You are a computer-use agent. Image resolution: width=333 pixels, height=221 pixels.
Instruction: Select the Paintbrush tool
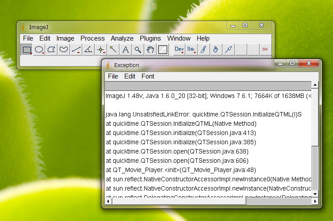point(204,50)
